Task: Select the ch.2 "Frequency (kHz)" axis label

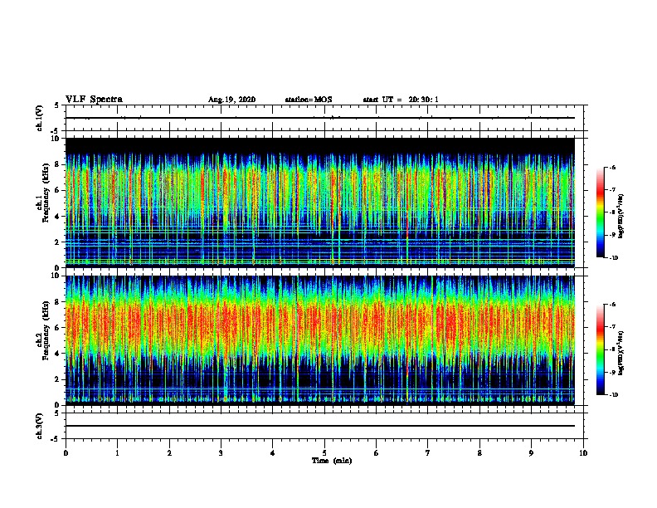Action: click(x=46, y=330)
